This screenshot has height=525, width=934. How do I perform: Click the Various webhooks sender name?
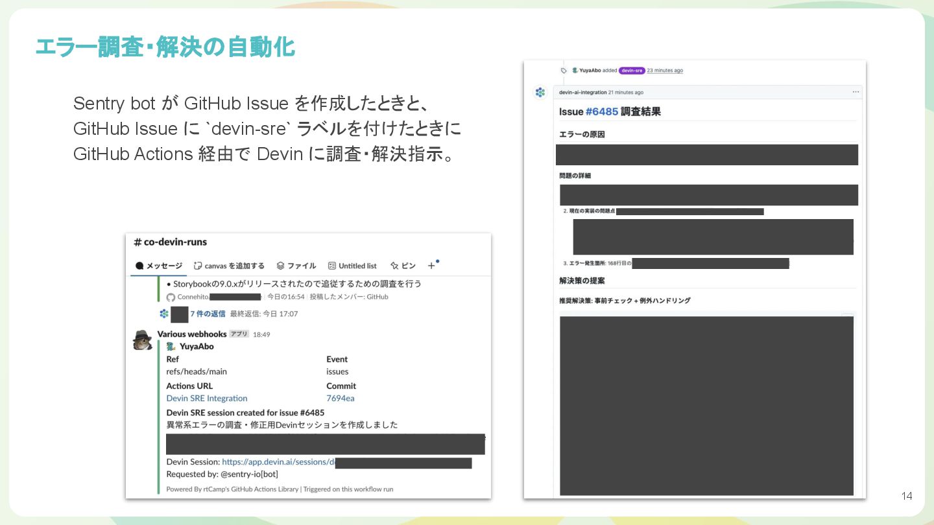pyautogui.click(x=192, y=334)
